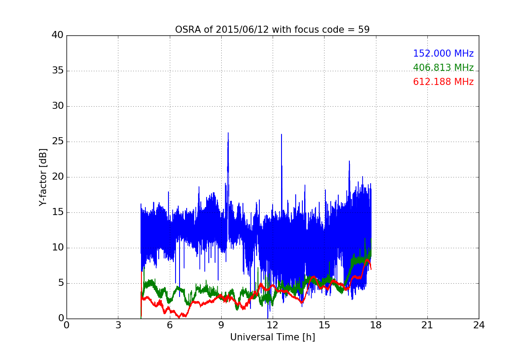Image resolution: width=532 pixels, height=354 pixels.
Task: Click x-axis tick label 9
Action: point(221,325)
